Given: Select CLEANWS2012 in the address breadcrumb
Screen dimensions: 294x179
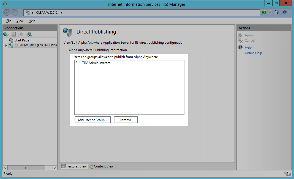Looking at the screenshot, I should click(47, 13).
